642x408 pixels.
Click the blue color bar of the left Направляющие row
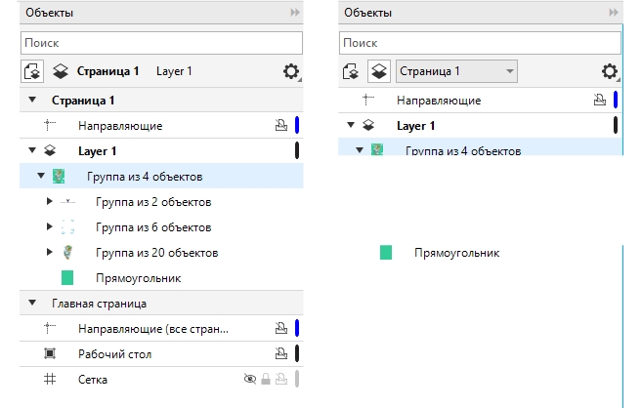296,125
